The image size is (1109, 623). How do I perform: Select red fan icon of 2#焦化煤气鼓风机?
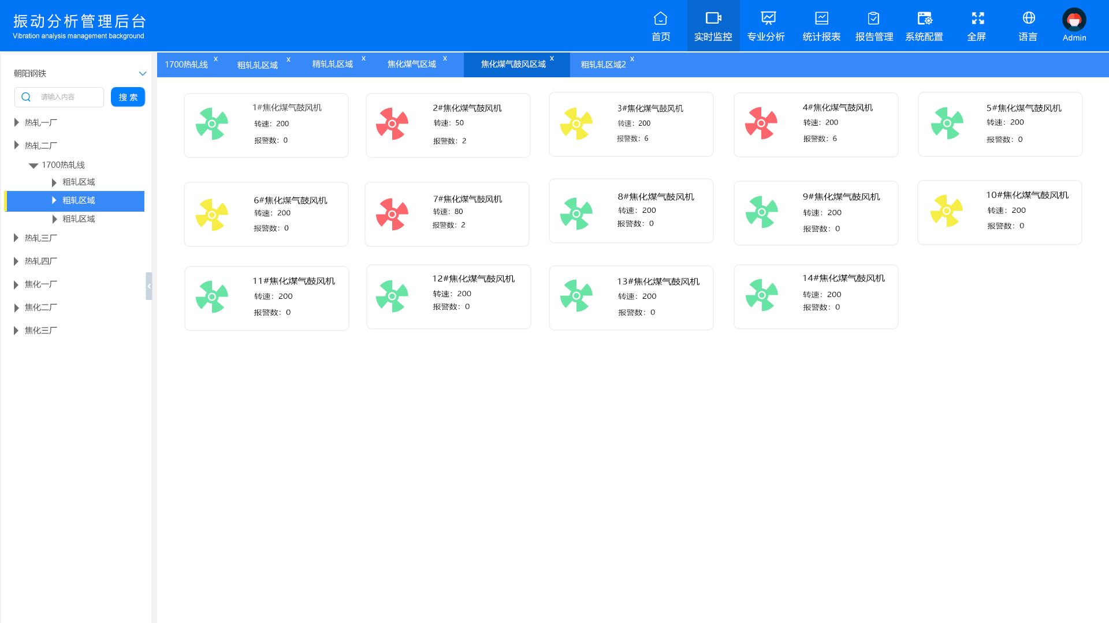click(x=392, y=123)
